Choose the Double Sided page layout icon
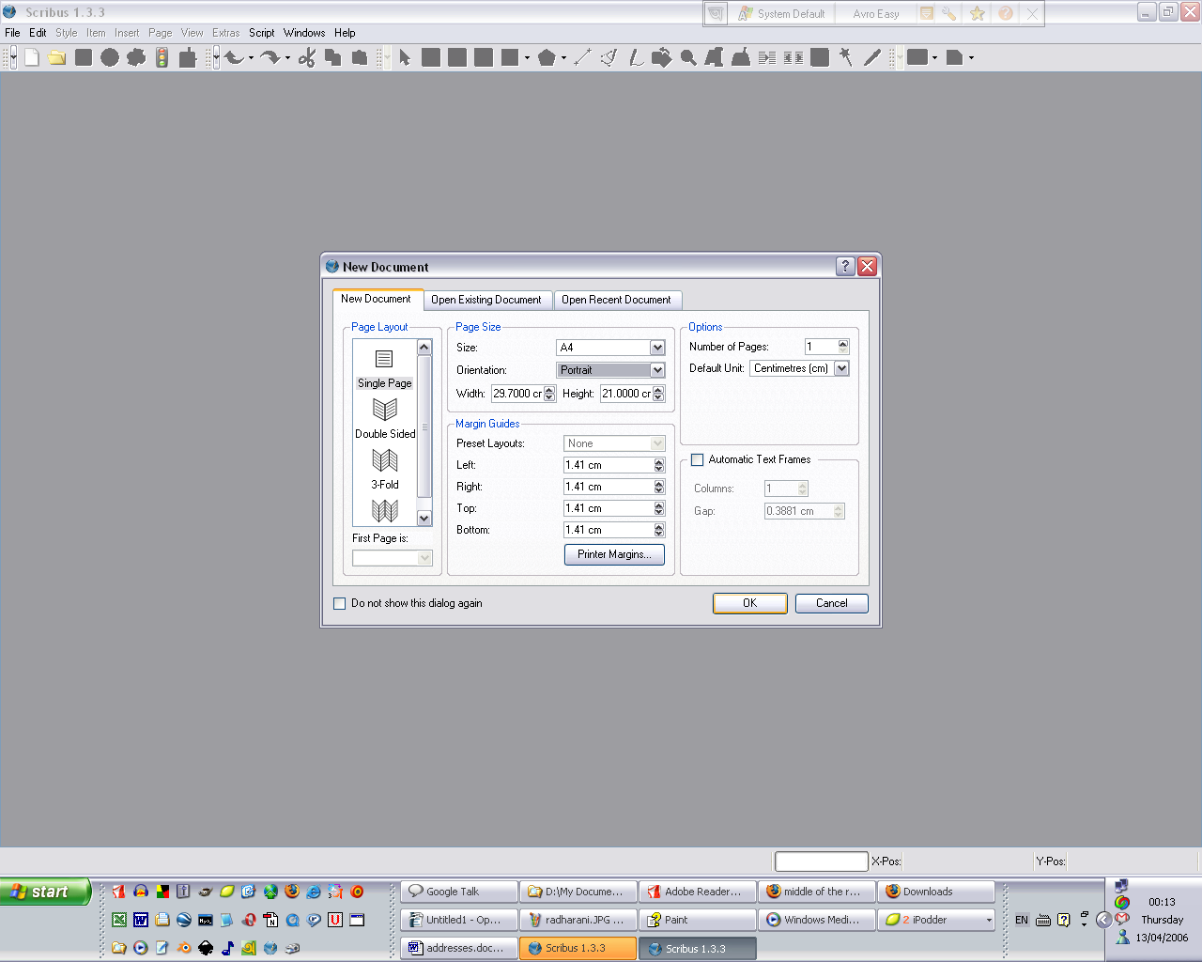Screen dimensions: 1202x962 pyautogui.click(x=385, y=411)
